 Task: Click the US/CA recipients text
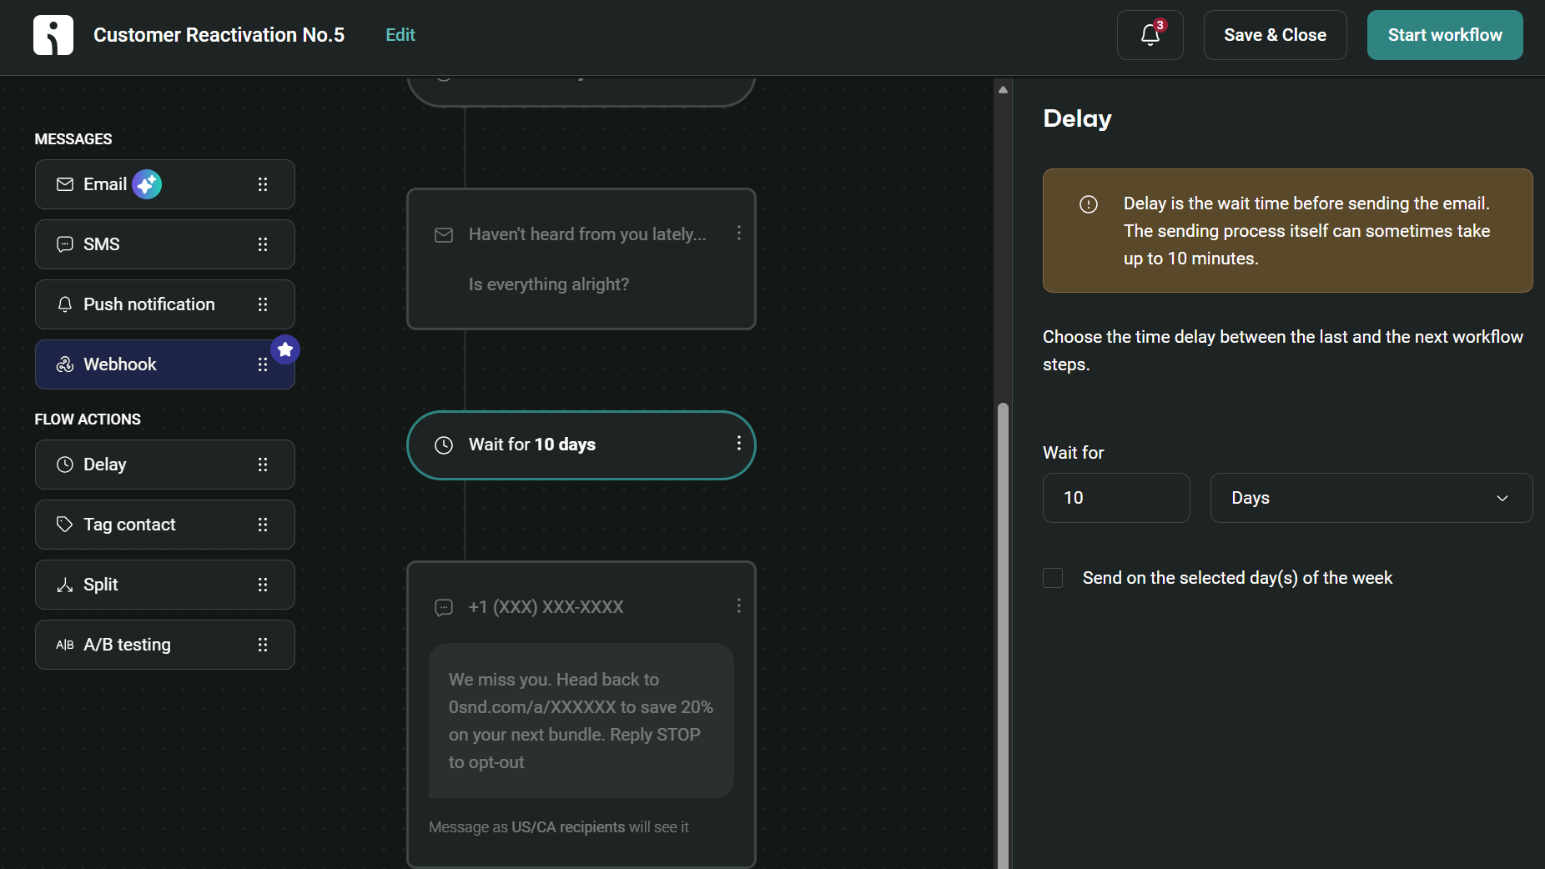click(x=568, y=827)
